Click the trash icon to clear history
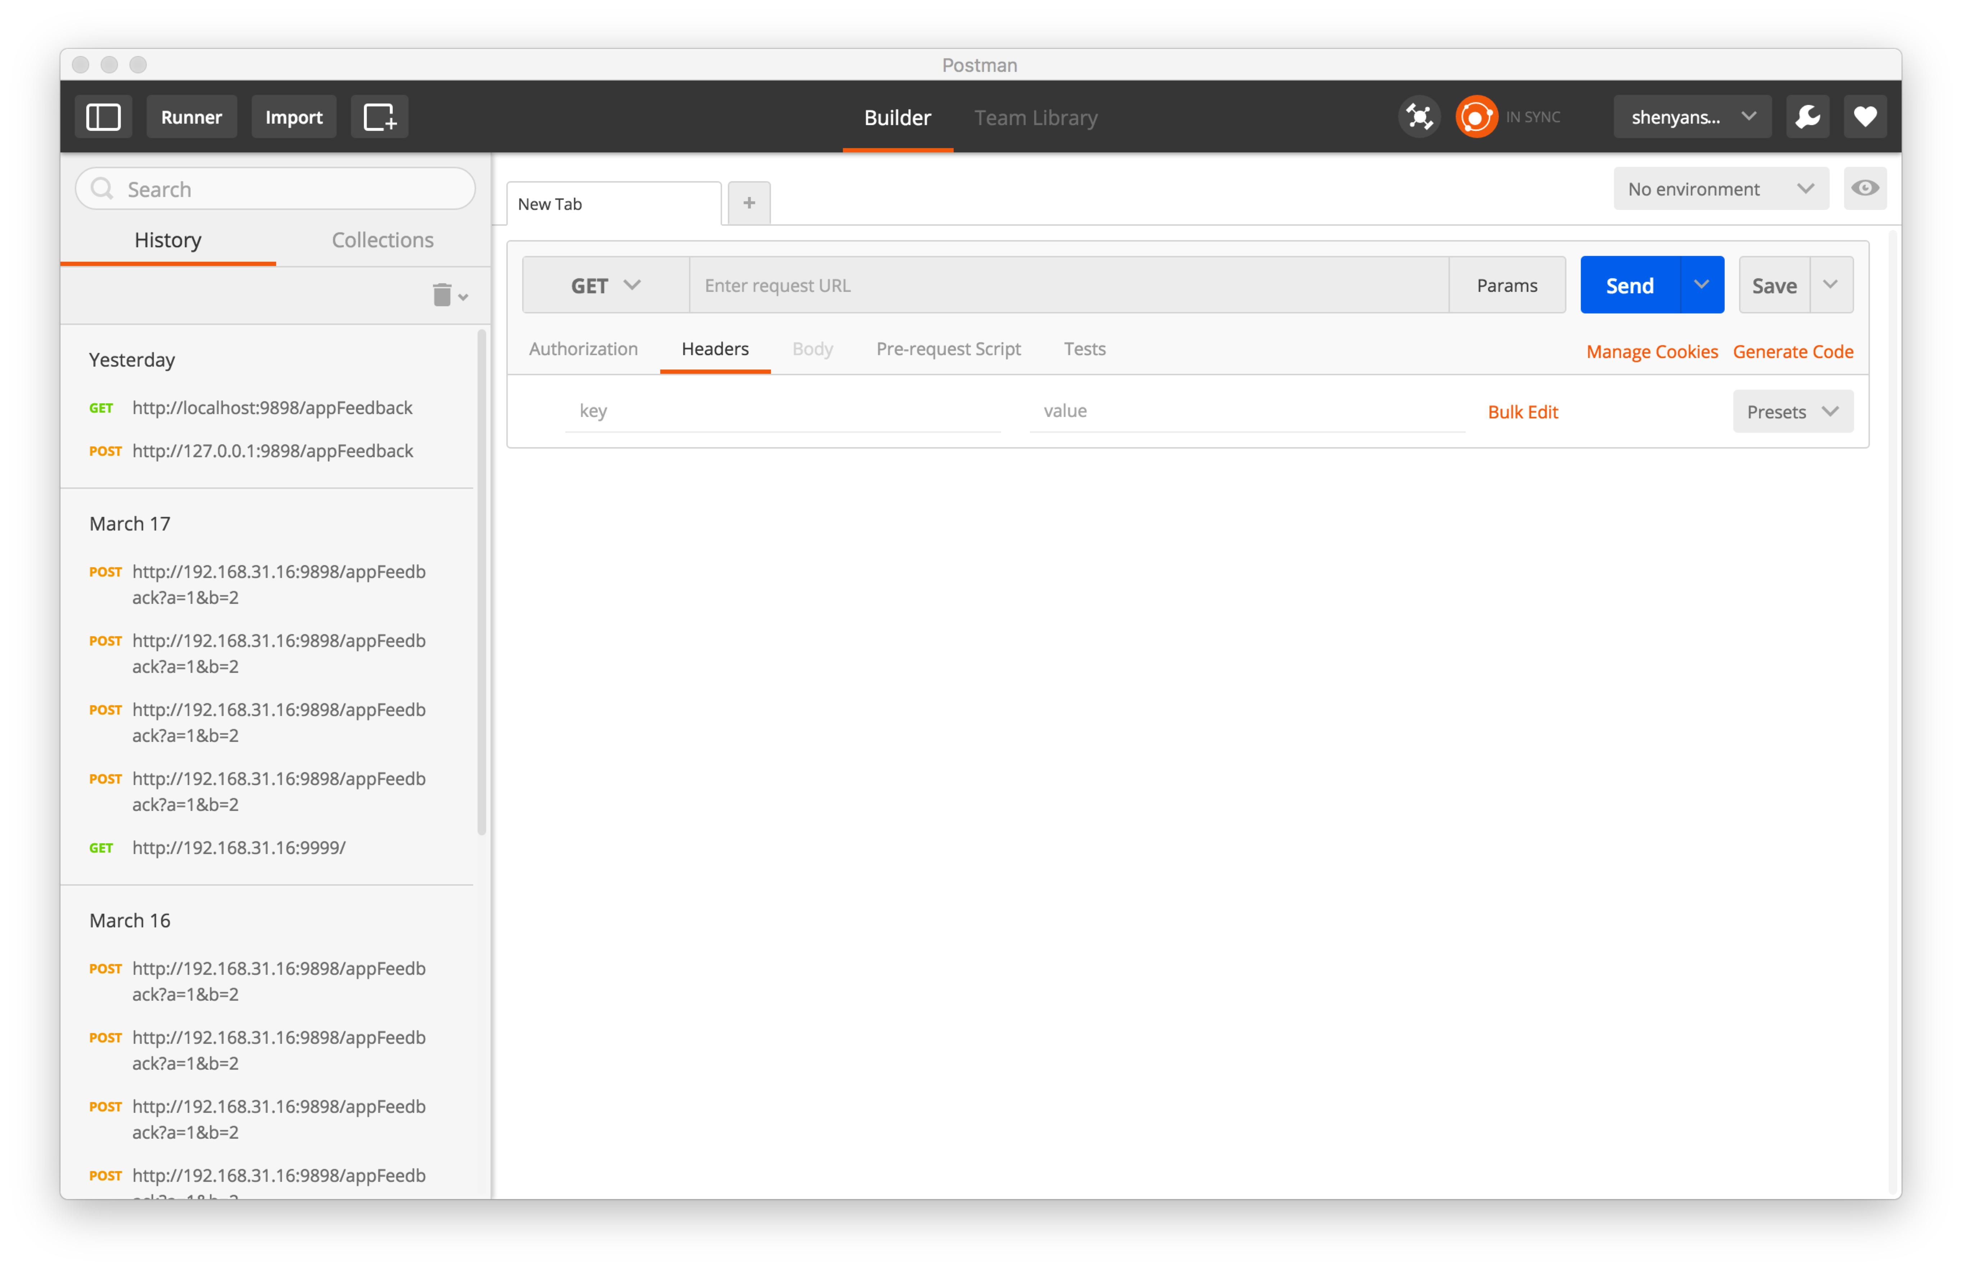Viewport: 1962px width, 1271px height. 443,295
